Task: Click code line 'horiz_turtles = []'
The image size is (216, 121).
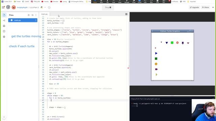Action: [x=56, y=21]
